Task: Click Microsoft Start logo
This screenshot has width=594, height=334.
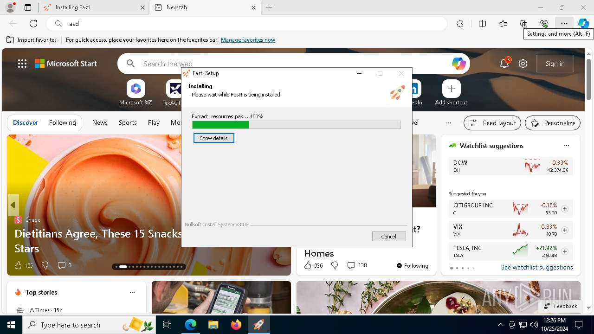Action: click(66, 64)
